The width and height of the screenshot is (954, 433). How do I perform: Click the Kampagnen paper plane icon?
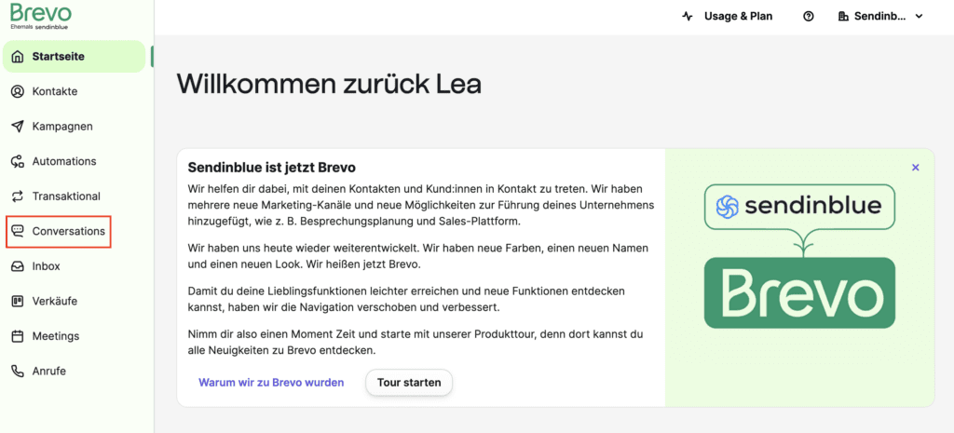tap(18, 127)
